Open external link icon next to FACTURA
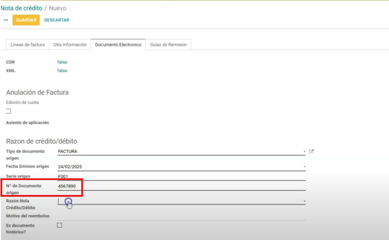Screen dimensions: 389x240 [311, 152]
